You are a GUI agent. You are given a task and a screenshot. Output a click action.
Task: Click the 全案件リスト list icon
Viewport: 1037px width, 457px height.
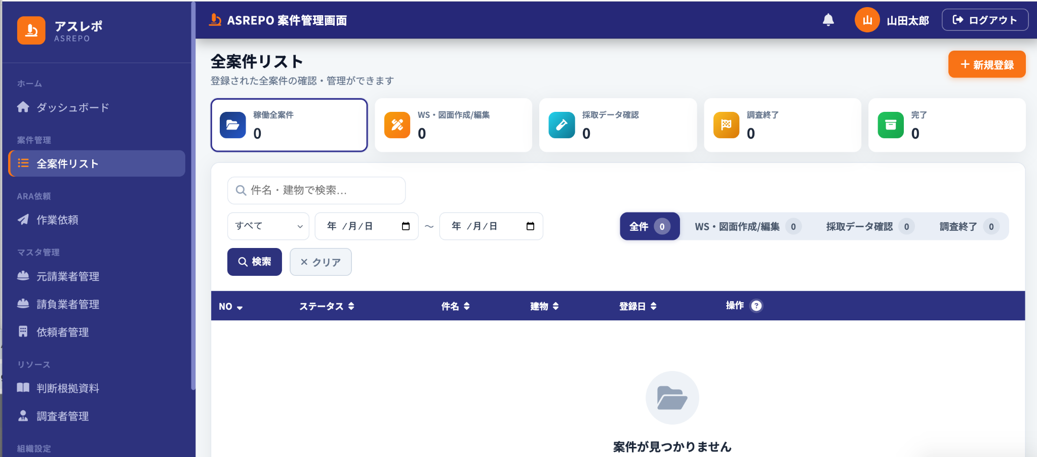(23, 163)
